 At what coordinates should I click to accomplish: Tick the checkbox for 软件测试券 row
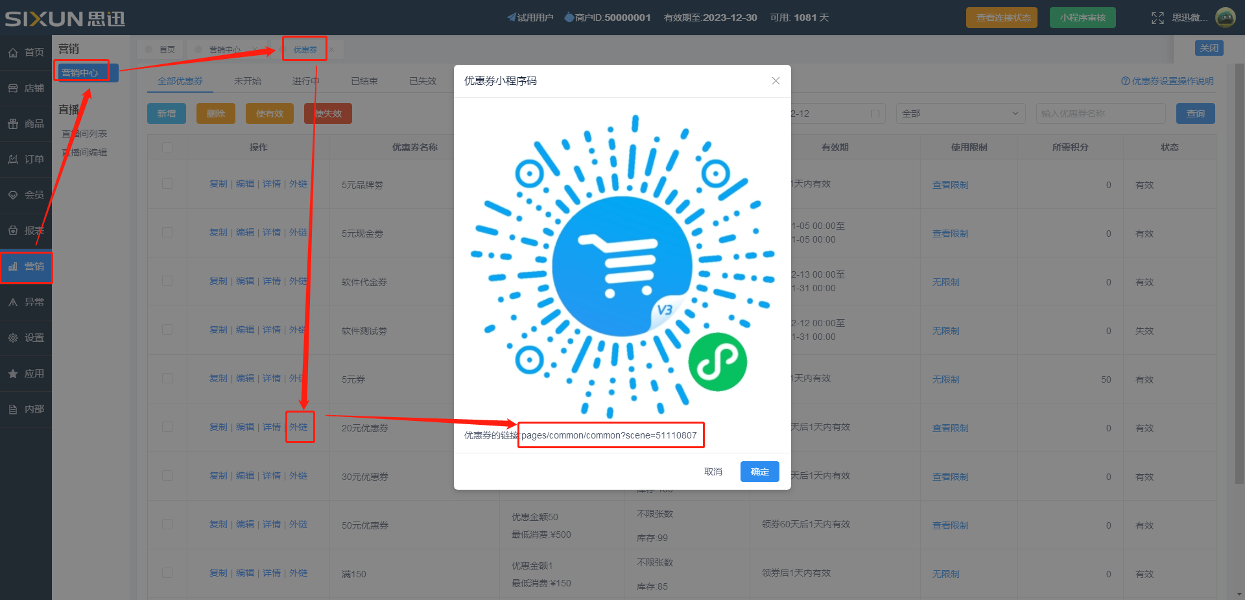point(167,330)
